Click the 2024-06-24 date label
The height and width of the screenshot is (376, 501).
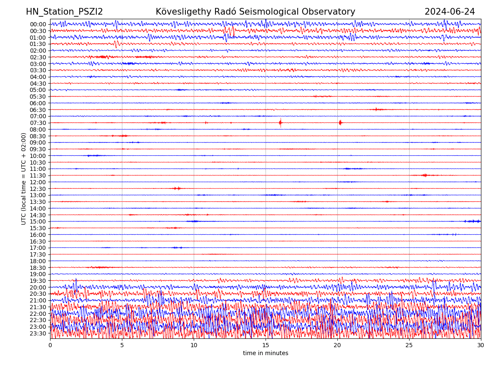click(450, 12)
